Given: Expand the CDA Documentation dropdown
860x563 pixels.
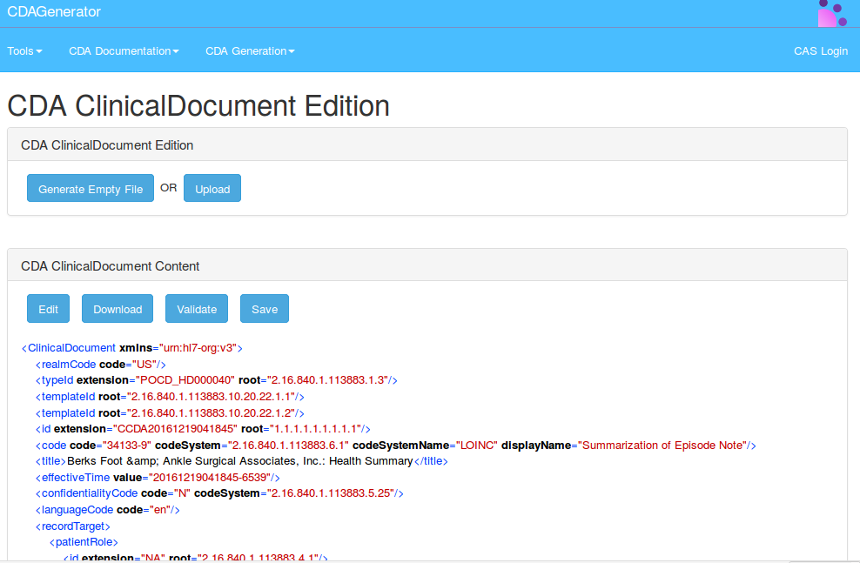Looking at the screenshot, I should pos(124,51).
